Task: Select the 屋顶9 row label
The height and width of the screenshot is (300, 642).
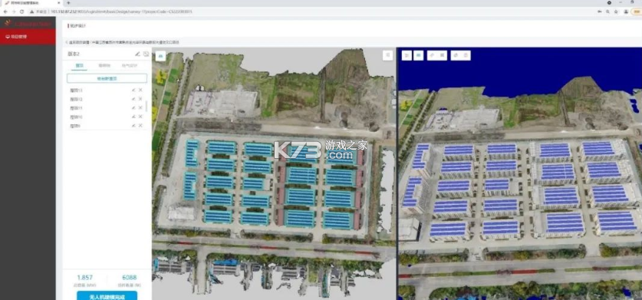Action: coord(75,126)
